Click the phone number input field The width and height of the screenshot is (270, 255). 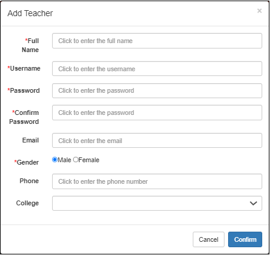click(157, 181)
